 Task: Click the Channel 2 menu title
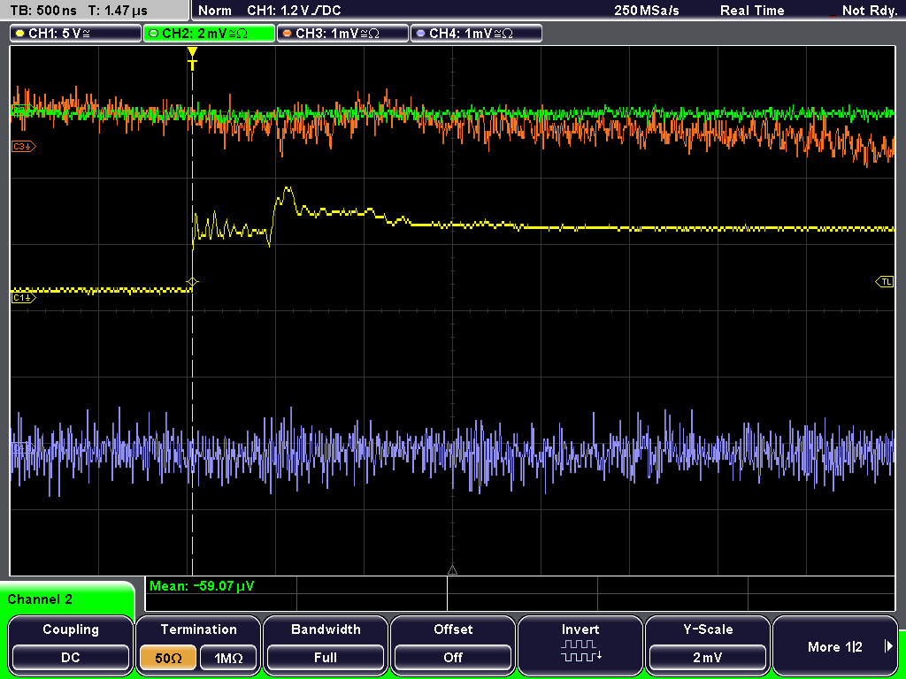pos(40,599)
